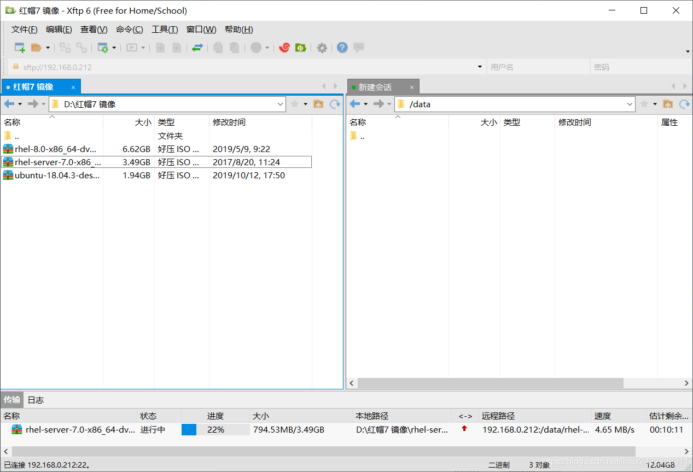
Task: Refresh the local pane
Action: pyautogui.click(x=335, y=104)
